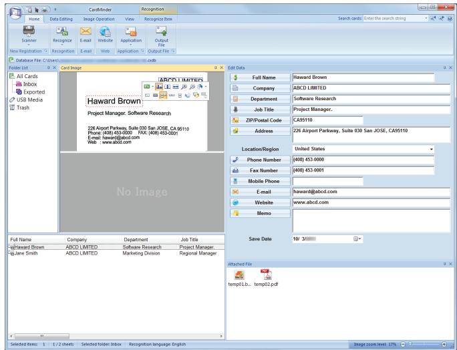Switch to the Data Editing tab
Screen dimensions: 457x350
[61, 19]
